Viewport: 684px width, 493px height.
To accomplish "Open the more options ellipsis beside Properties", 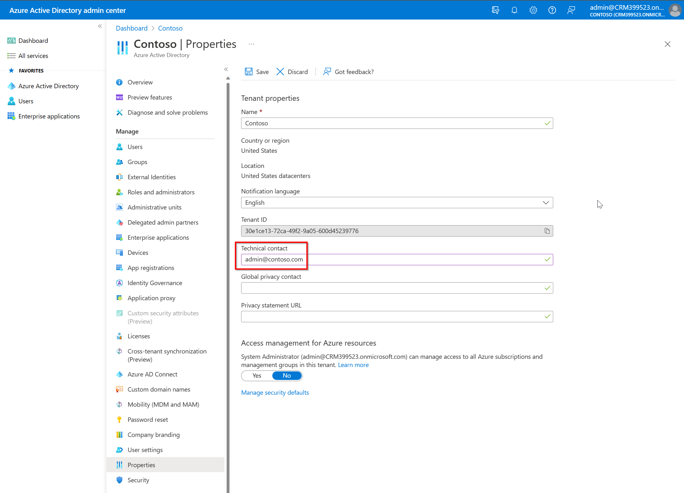I will tap(251, 44).
